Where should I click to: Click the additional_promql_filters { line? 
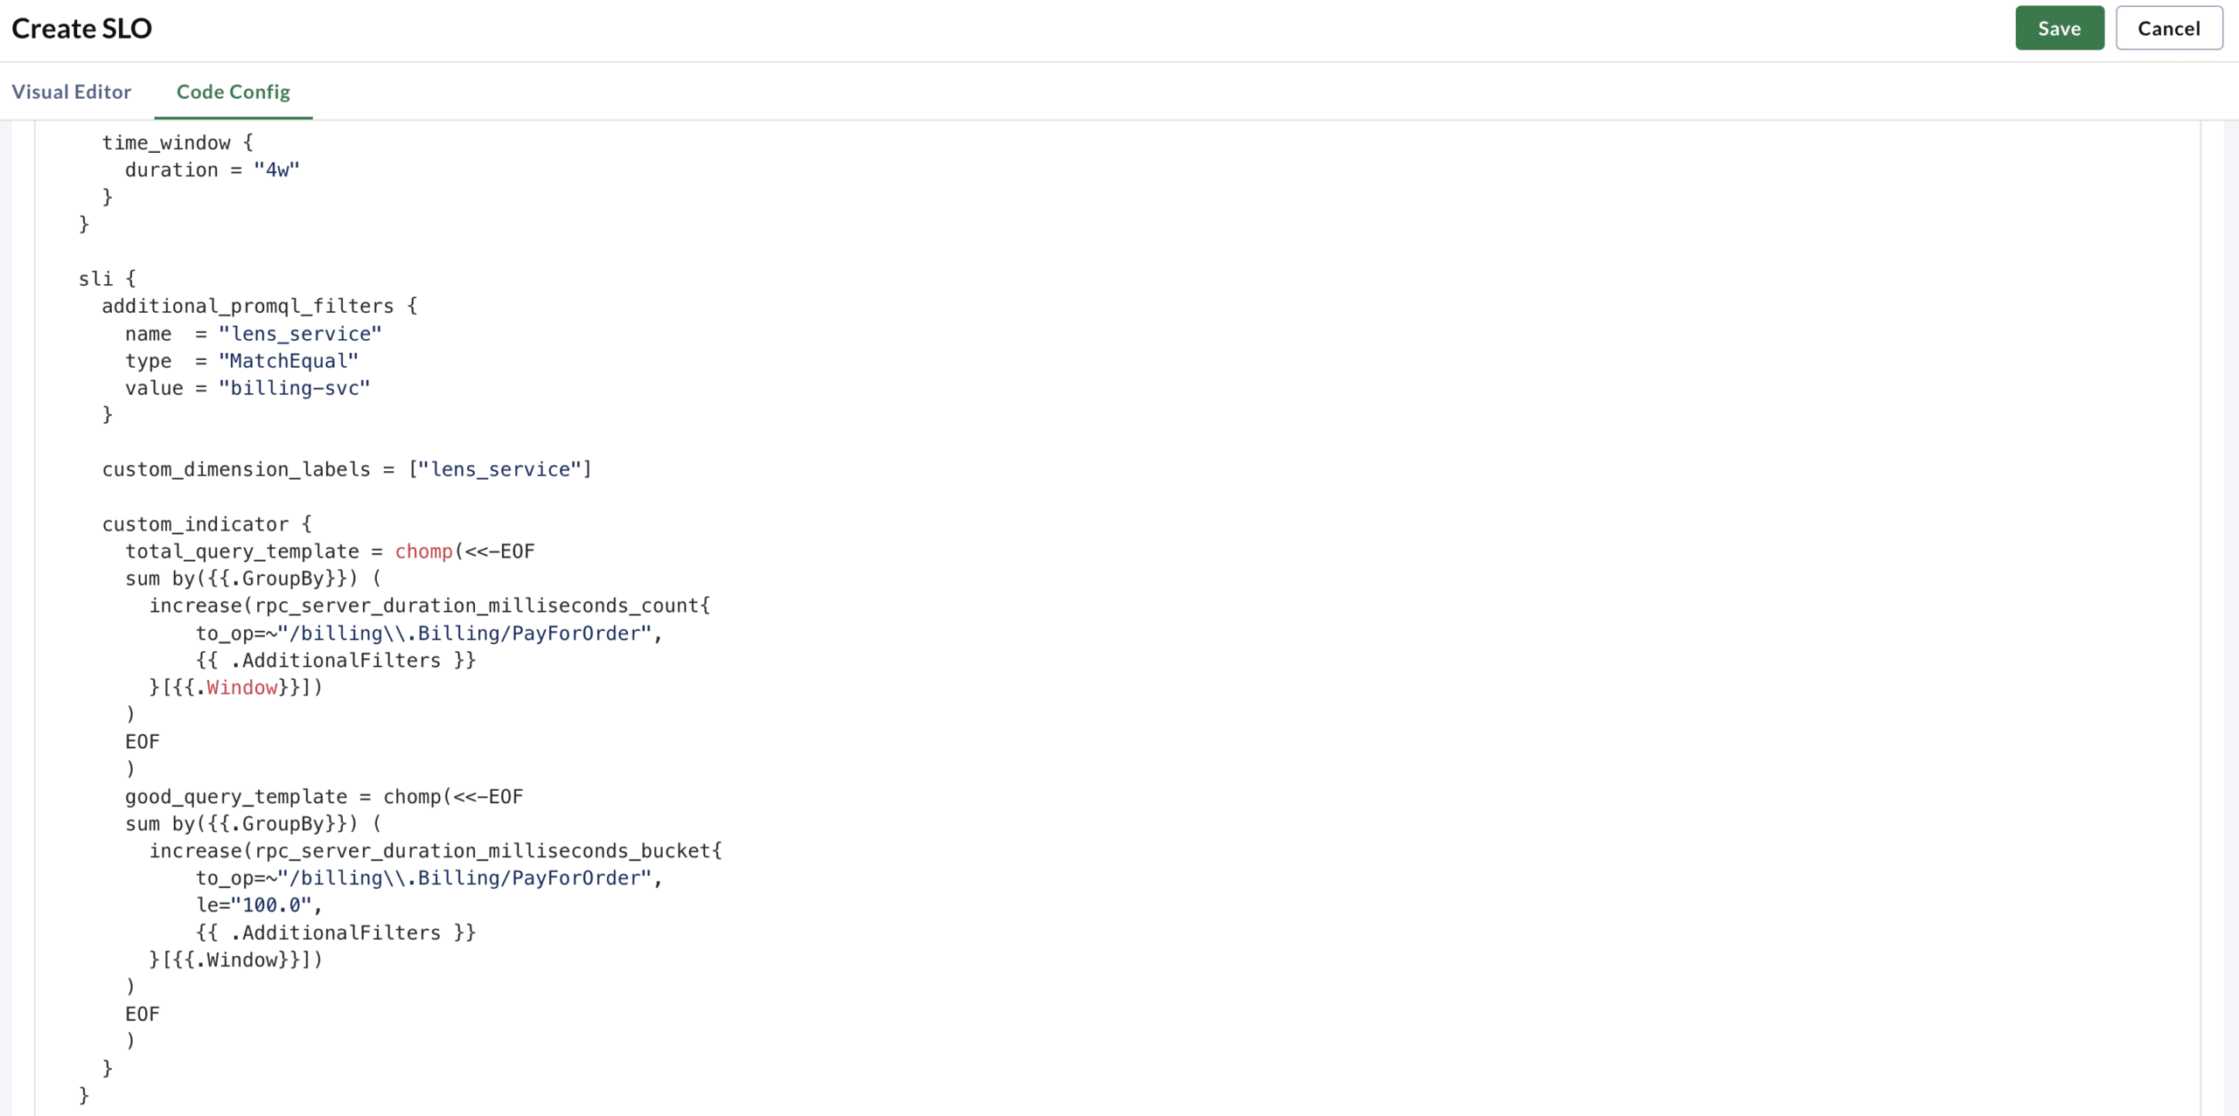(x=260, y=306)
